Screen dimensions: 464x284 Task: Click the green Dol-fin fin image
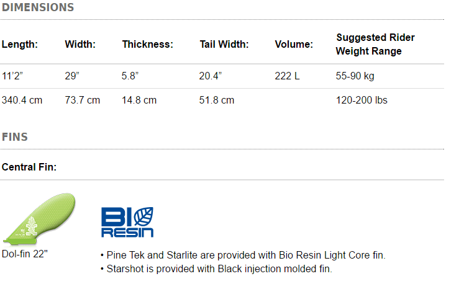(39, 219)
